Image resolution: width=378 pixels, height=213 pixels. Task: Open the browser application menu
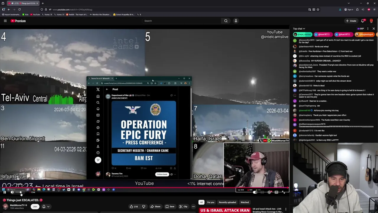(374, 9)
